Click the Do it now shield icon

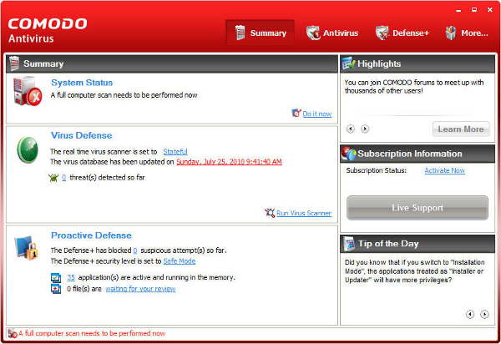point(296,113)
